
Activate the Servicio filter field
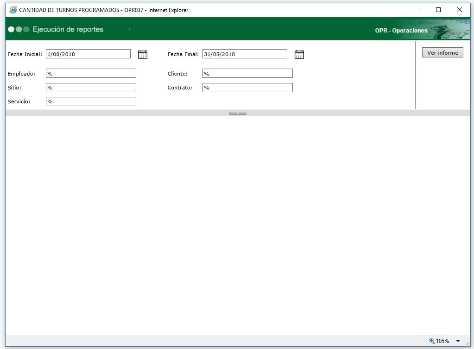click(91, 102)
